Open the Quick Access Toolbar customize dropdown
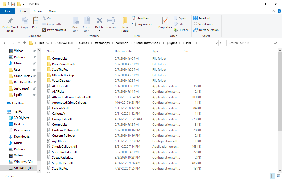Viewport: 282px width, 179px height. coord(24,4)
